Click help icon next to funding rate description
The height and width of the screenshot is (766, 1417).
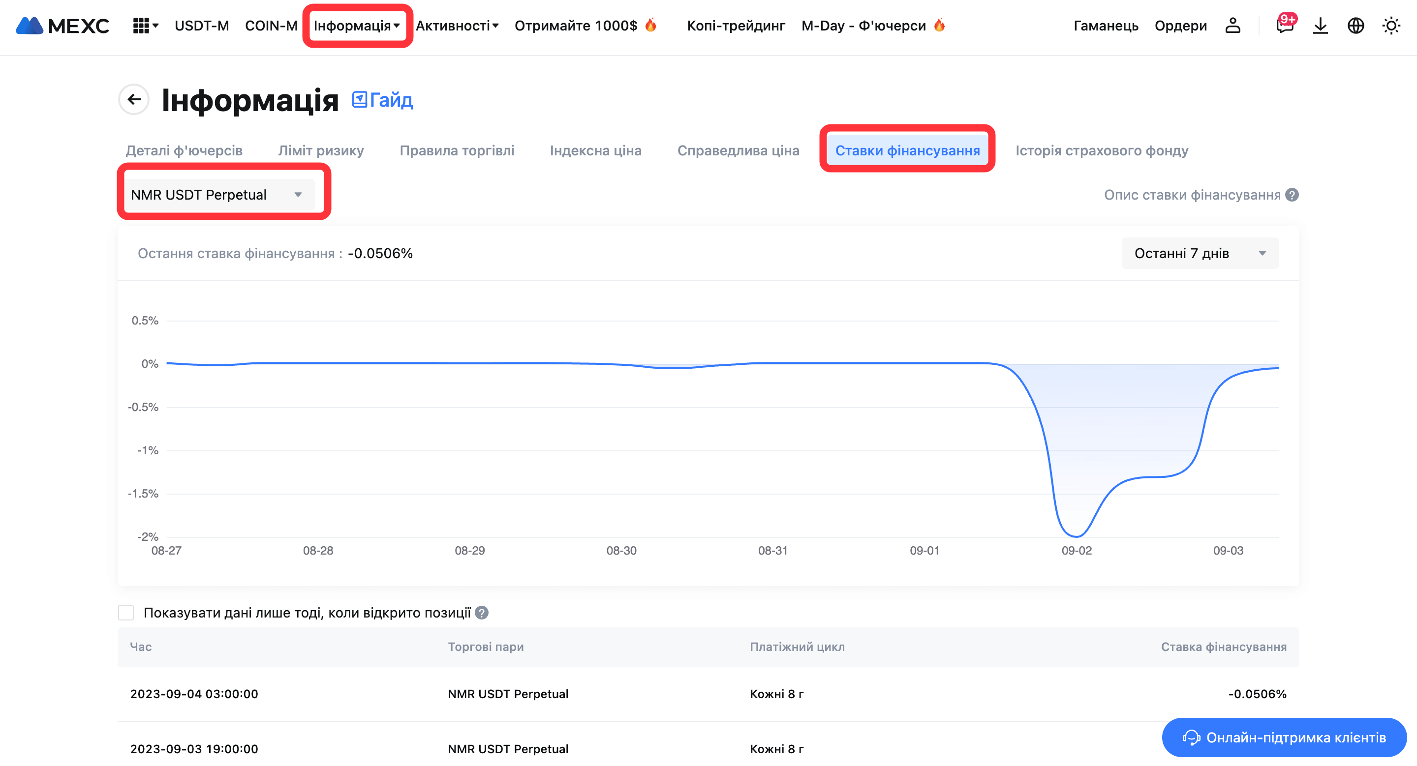(1292, 195)
